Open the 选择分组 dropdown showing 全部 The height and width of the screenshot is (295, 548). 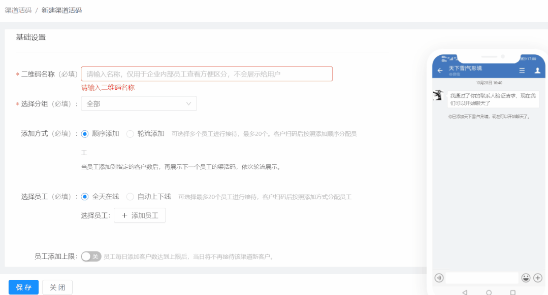click(139, 103)
